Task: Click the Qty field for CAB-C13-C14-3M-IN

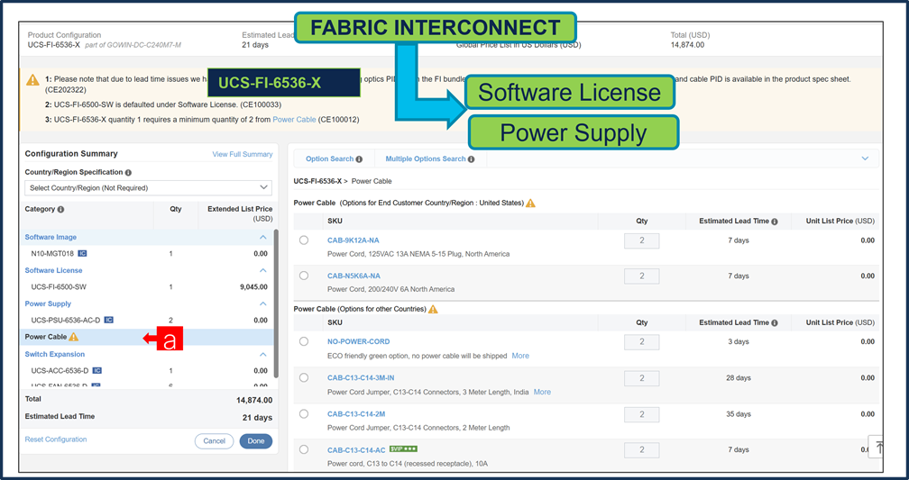Action: (x=641, y=378)
